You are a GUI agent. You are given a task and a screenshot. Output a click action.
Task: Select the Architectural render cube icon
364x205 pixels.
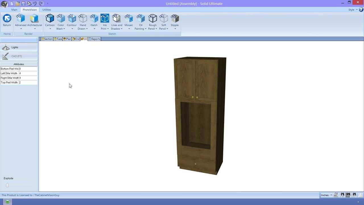pos(34,18)
